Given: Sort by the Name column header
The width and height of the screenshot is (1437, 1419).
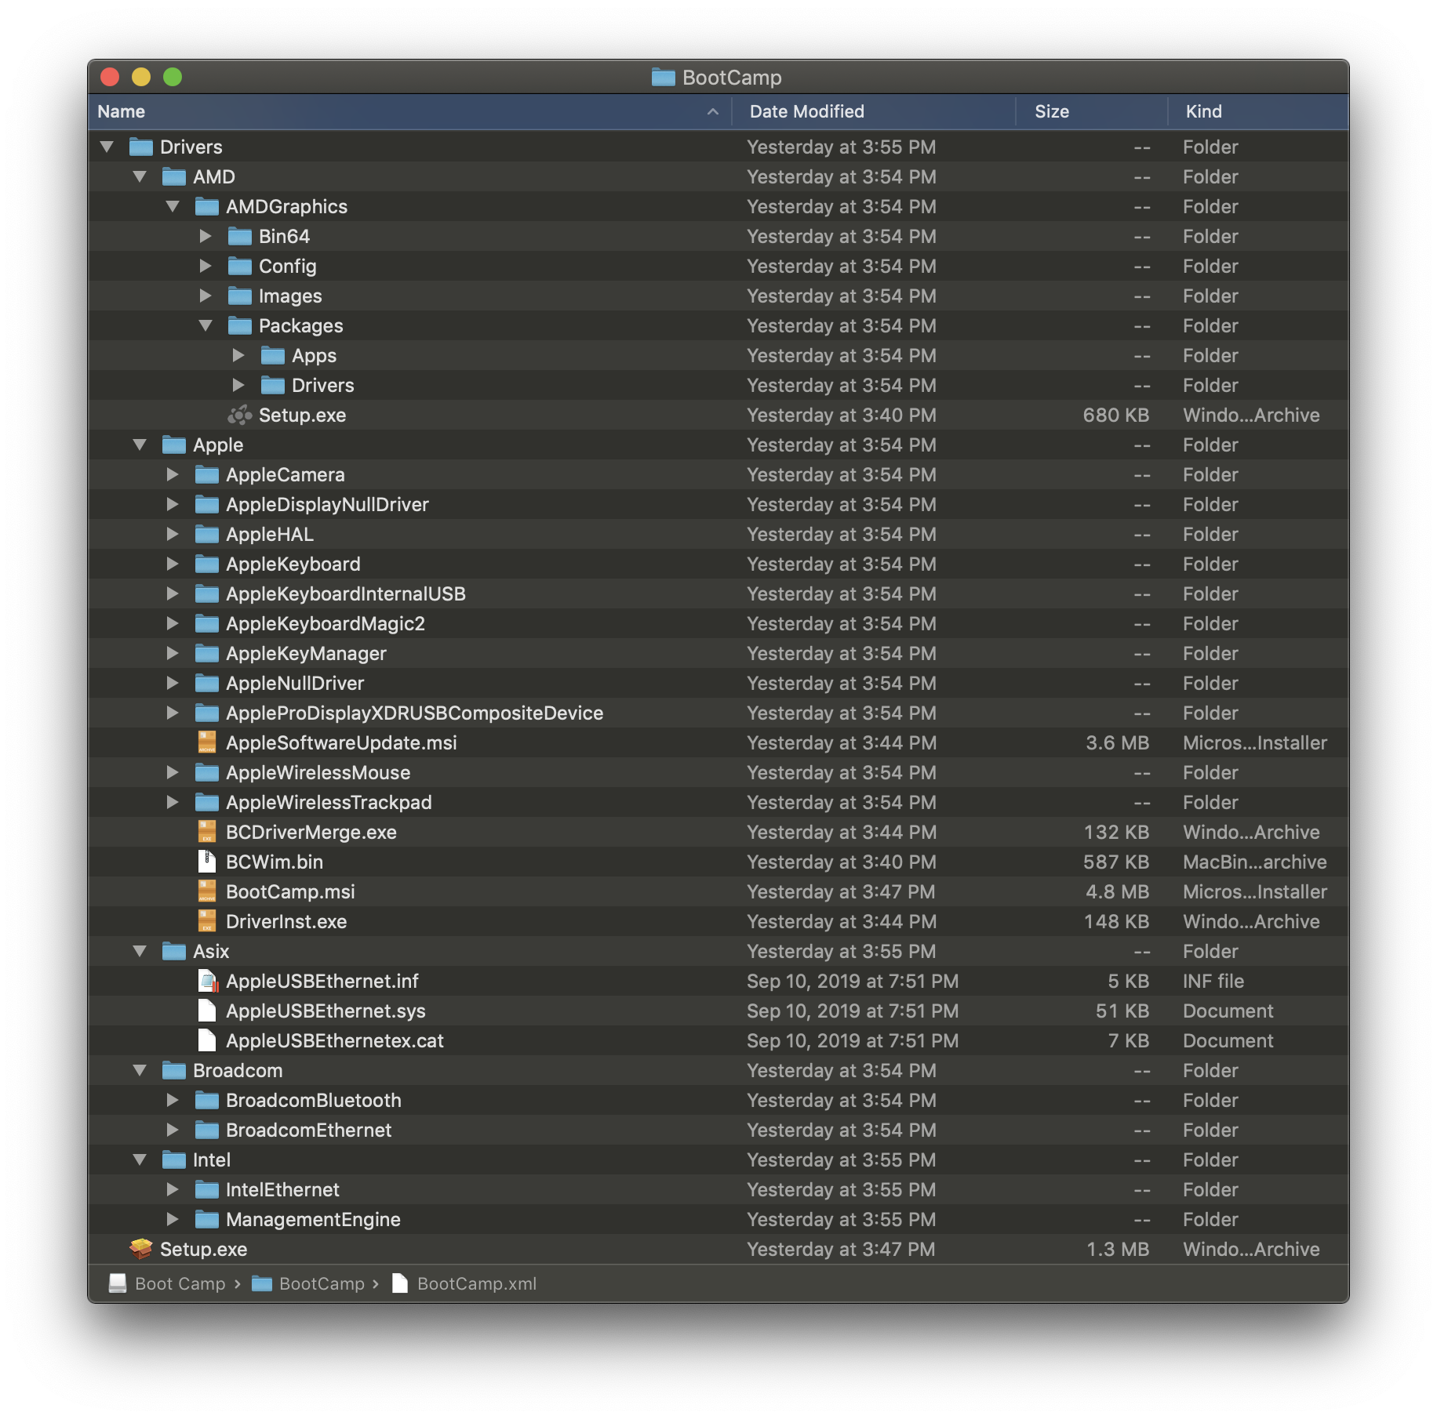Looking at the screenshot, I should pyautogui.click(x=409, y=111).
